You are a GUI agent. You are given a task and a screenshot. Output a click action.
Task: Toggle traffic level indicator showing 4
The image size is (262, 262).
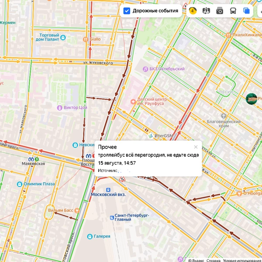coord(193,11)
